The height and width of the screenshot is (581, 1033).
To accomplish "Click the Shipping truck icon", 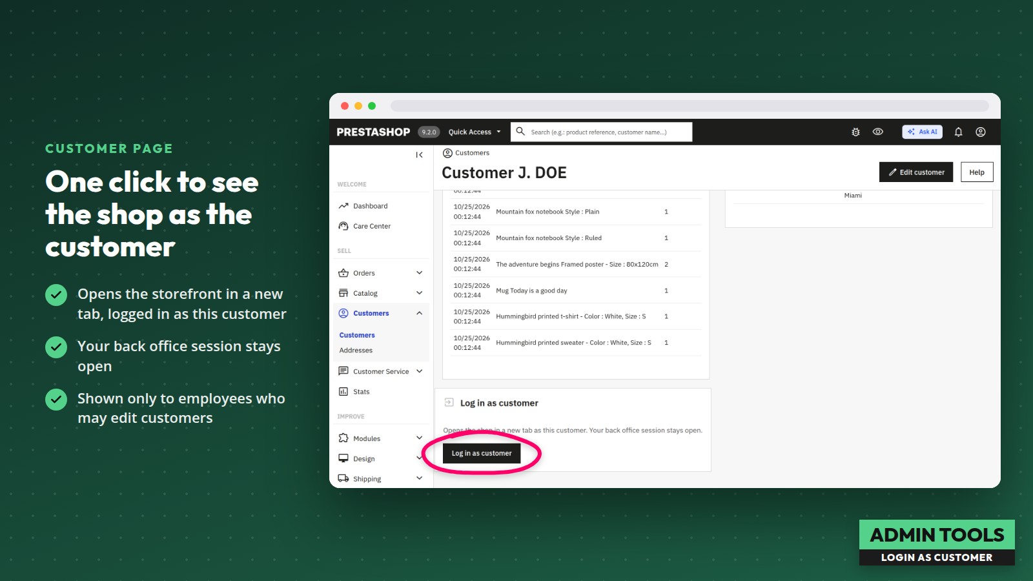I will click(343, 478).
